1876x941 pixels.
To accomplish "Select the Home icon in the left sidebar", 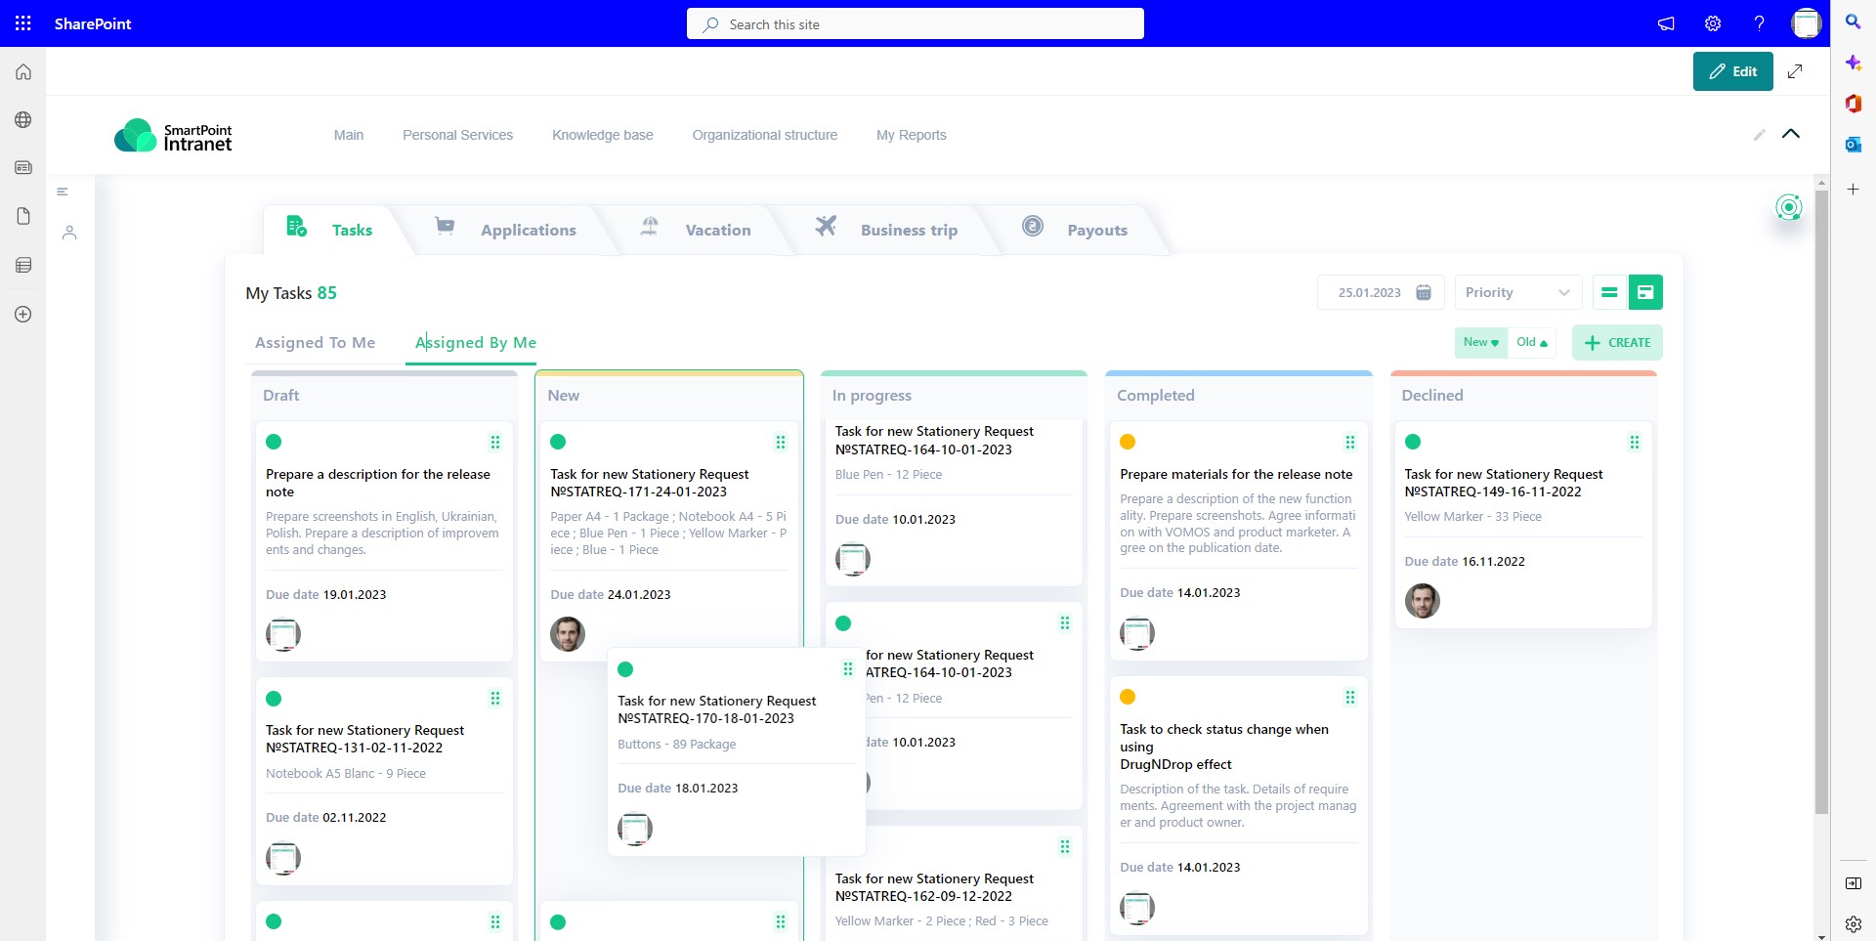I will pos(22,71).
